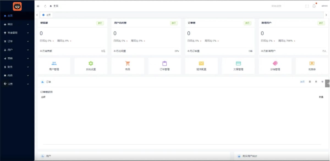Screen dimensions: 330x161
Task: Click the 数量 axis label on chart
Action: [x=321, y=97]
